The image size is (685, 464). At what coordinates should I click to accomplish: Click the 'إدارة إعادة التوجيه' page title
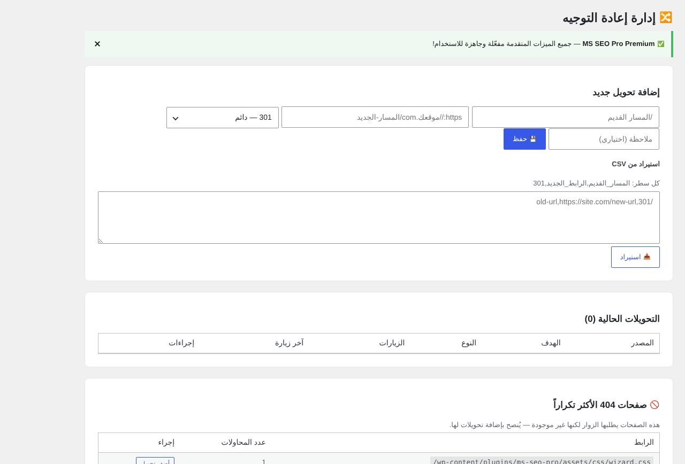(x=609, y=18)
